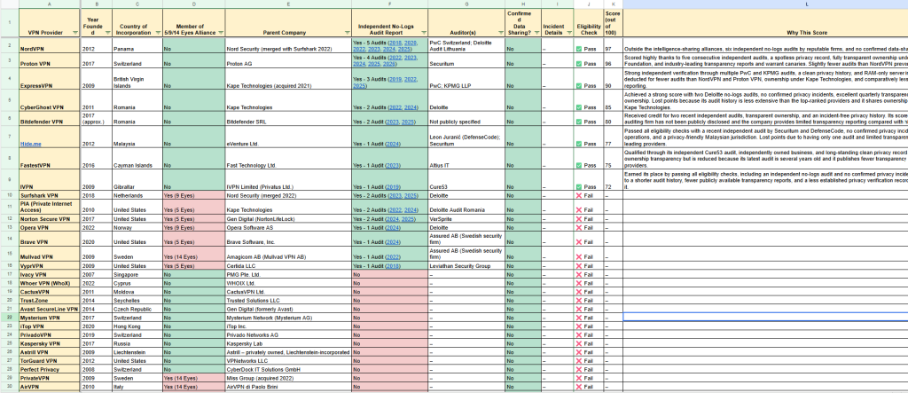Click the red Fail X for Astrill VPN
Screen dimensions: 908x393
[579, 352]
